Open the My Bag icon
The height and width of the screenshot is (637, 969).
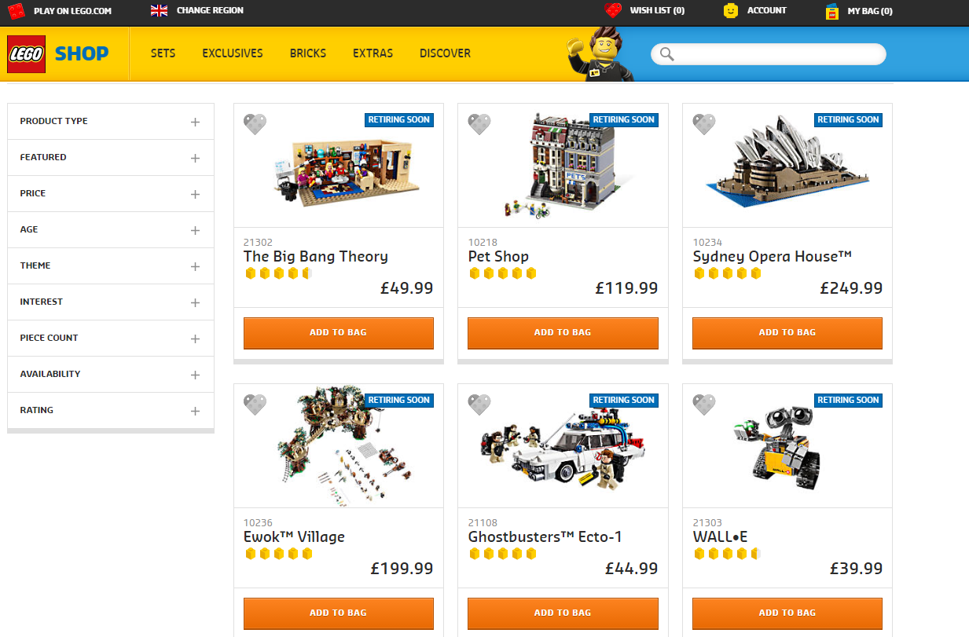pos(832,11)
